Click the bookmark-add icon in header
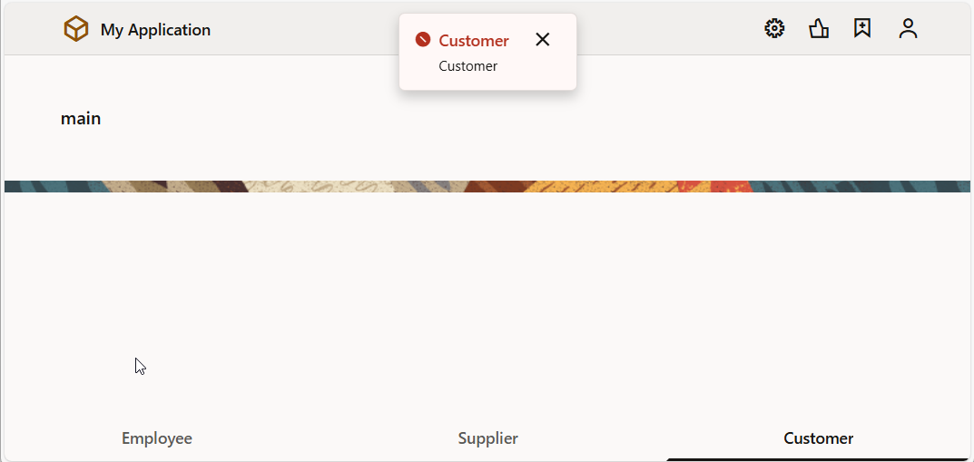Image resolution: width=974 pixels, height=462 pixels. point(862,29)
